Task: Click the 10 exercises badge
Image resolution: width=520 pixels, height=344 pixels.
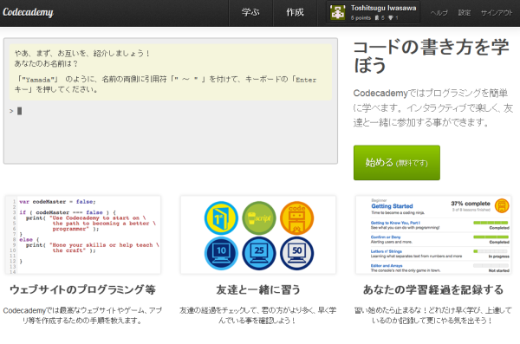Action: click(x=221, y=253)
